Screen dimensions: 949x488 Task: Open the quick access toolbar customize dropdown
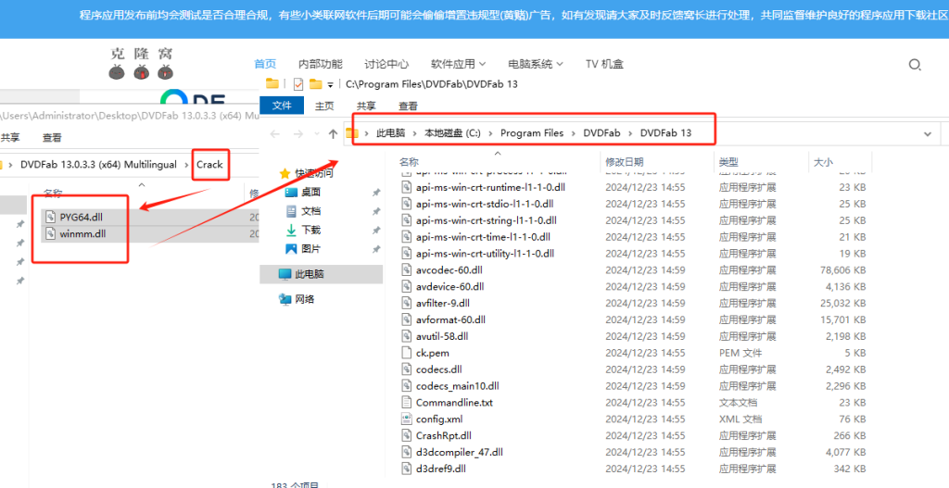click(x=331, y=84)
